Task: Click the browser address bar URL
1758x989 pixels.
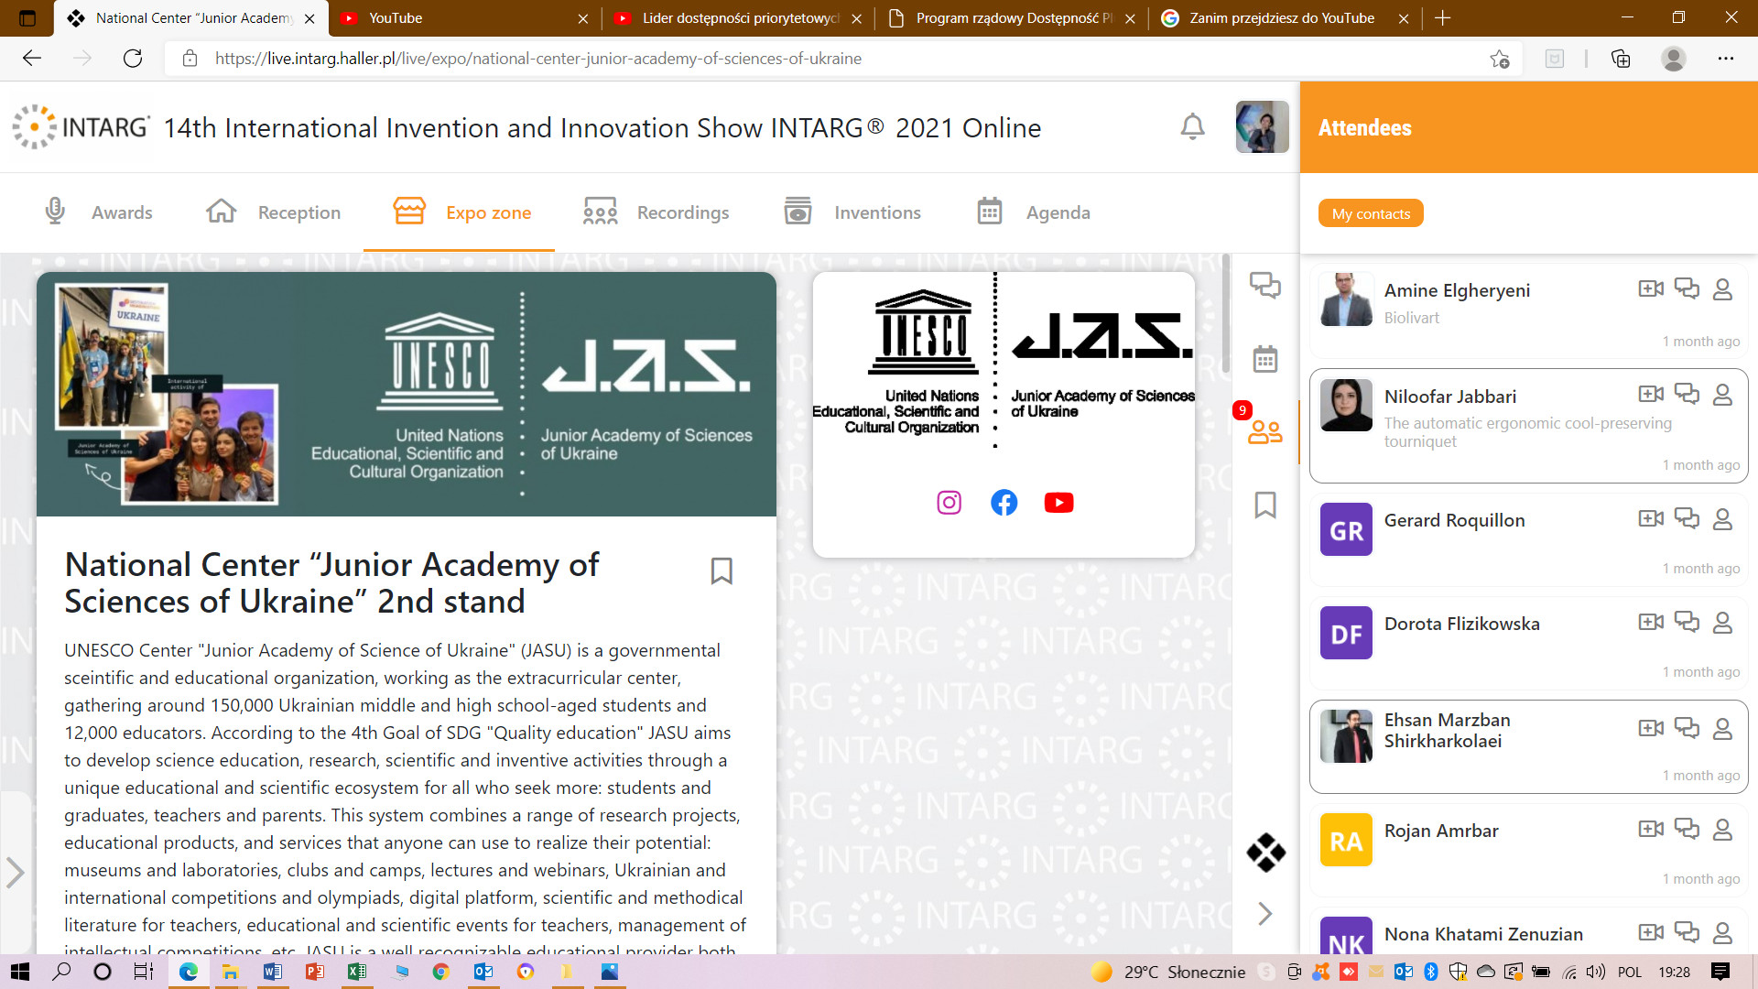Action: pyautogui.click(x=537, y=59)
